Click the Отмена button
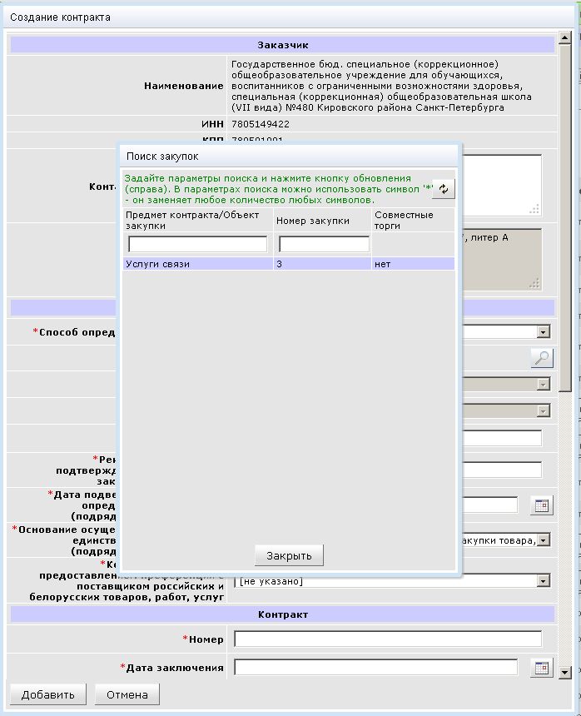Viewport: 581px width, 716px height. coord(127,694)
